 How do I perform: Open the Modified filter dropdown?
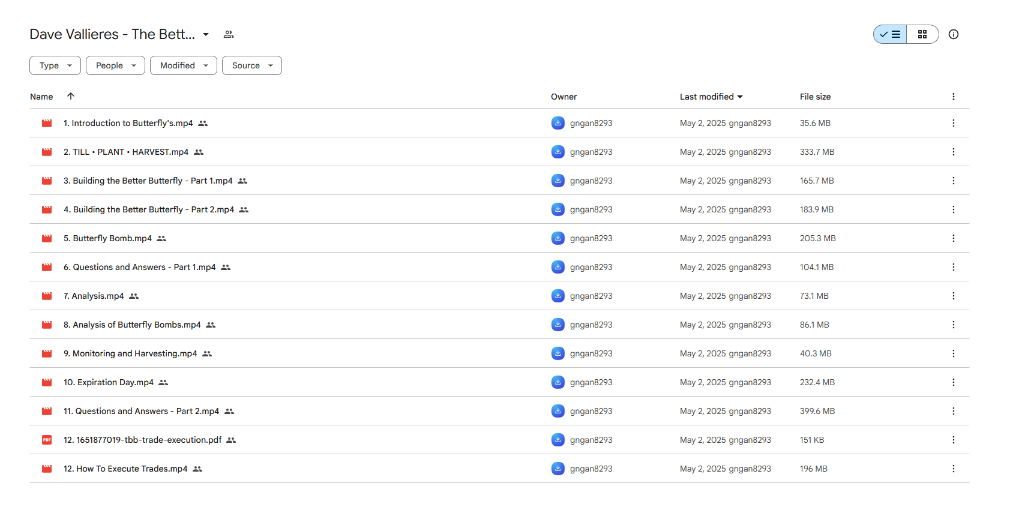[x=184, y=65]
